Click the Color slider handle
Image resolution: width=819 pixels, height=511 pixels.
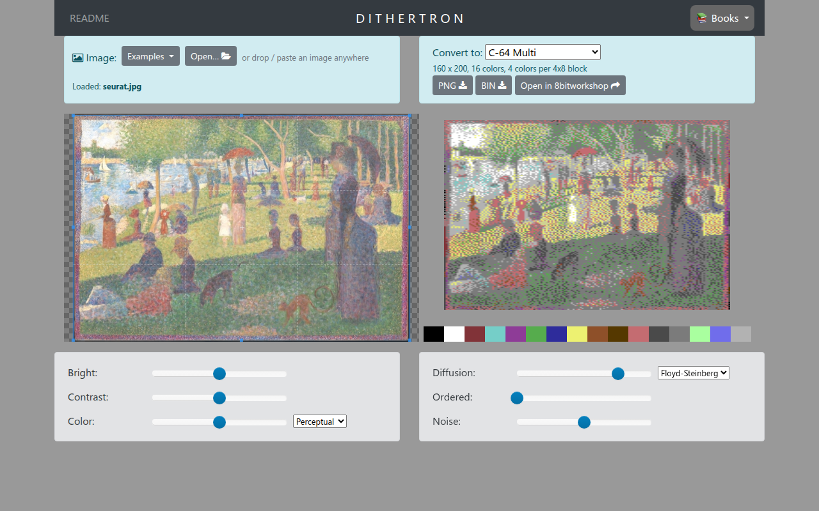219,422
